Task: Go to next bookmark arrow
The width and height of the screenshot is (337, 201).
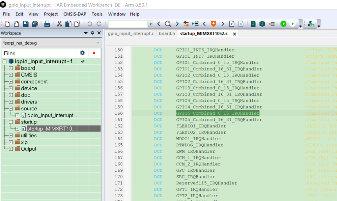Action: point(223,24)
